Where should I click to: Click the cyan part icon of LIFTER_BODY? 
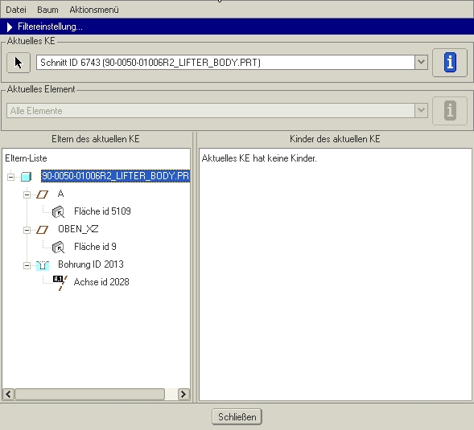26,176
